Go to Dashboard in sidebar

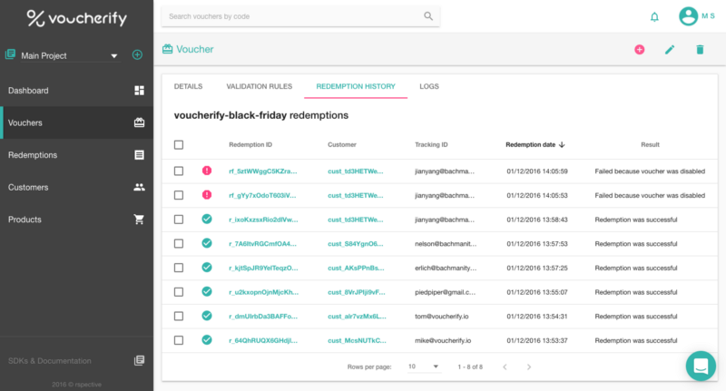coord(76,91)
